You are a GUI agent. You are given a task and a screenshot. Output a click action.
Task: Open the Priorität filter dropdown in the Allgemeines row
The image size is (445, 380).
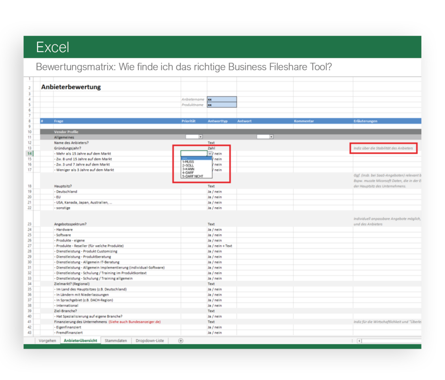pos(201,137)
